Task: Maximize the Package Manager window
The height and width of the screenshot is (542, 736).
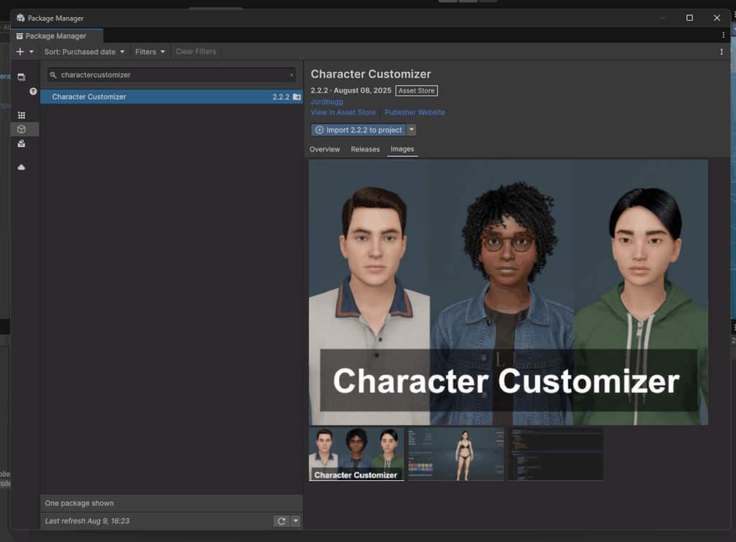Action: pyautogui.click(x=689, y=18)
